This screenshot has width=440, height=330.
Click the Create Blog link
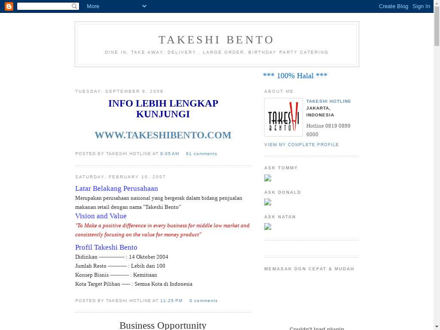point(393,6)
